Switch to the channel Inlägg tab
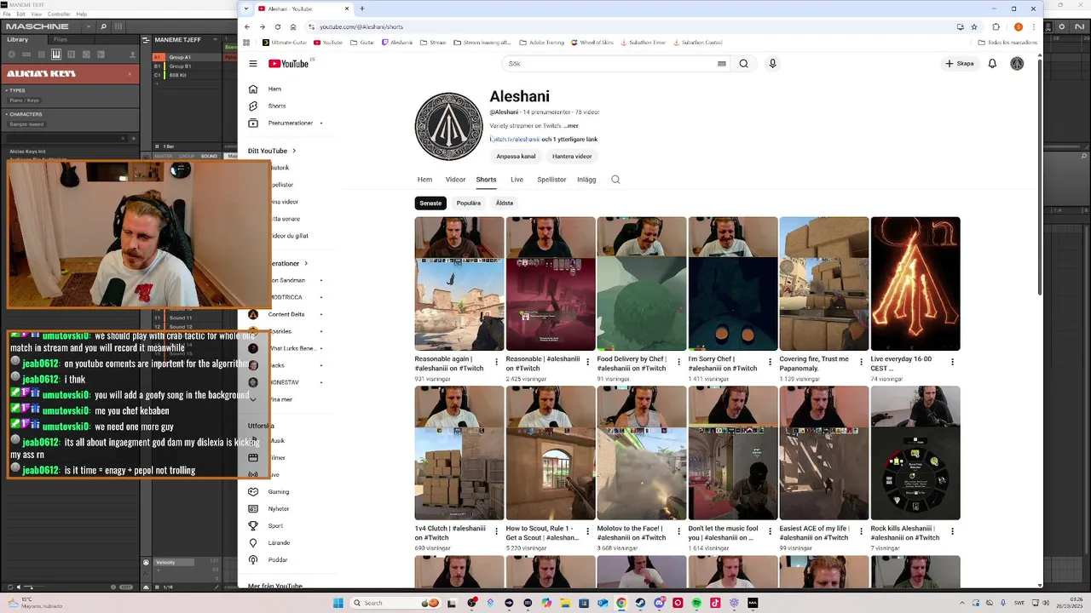The image size is (1091, 613). [586, 180]
